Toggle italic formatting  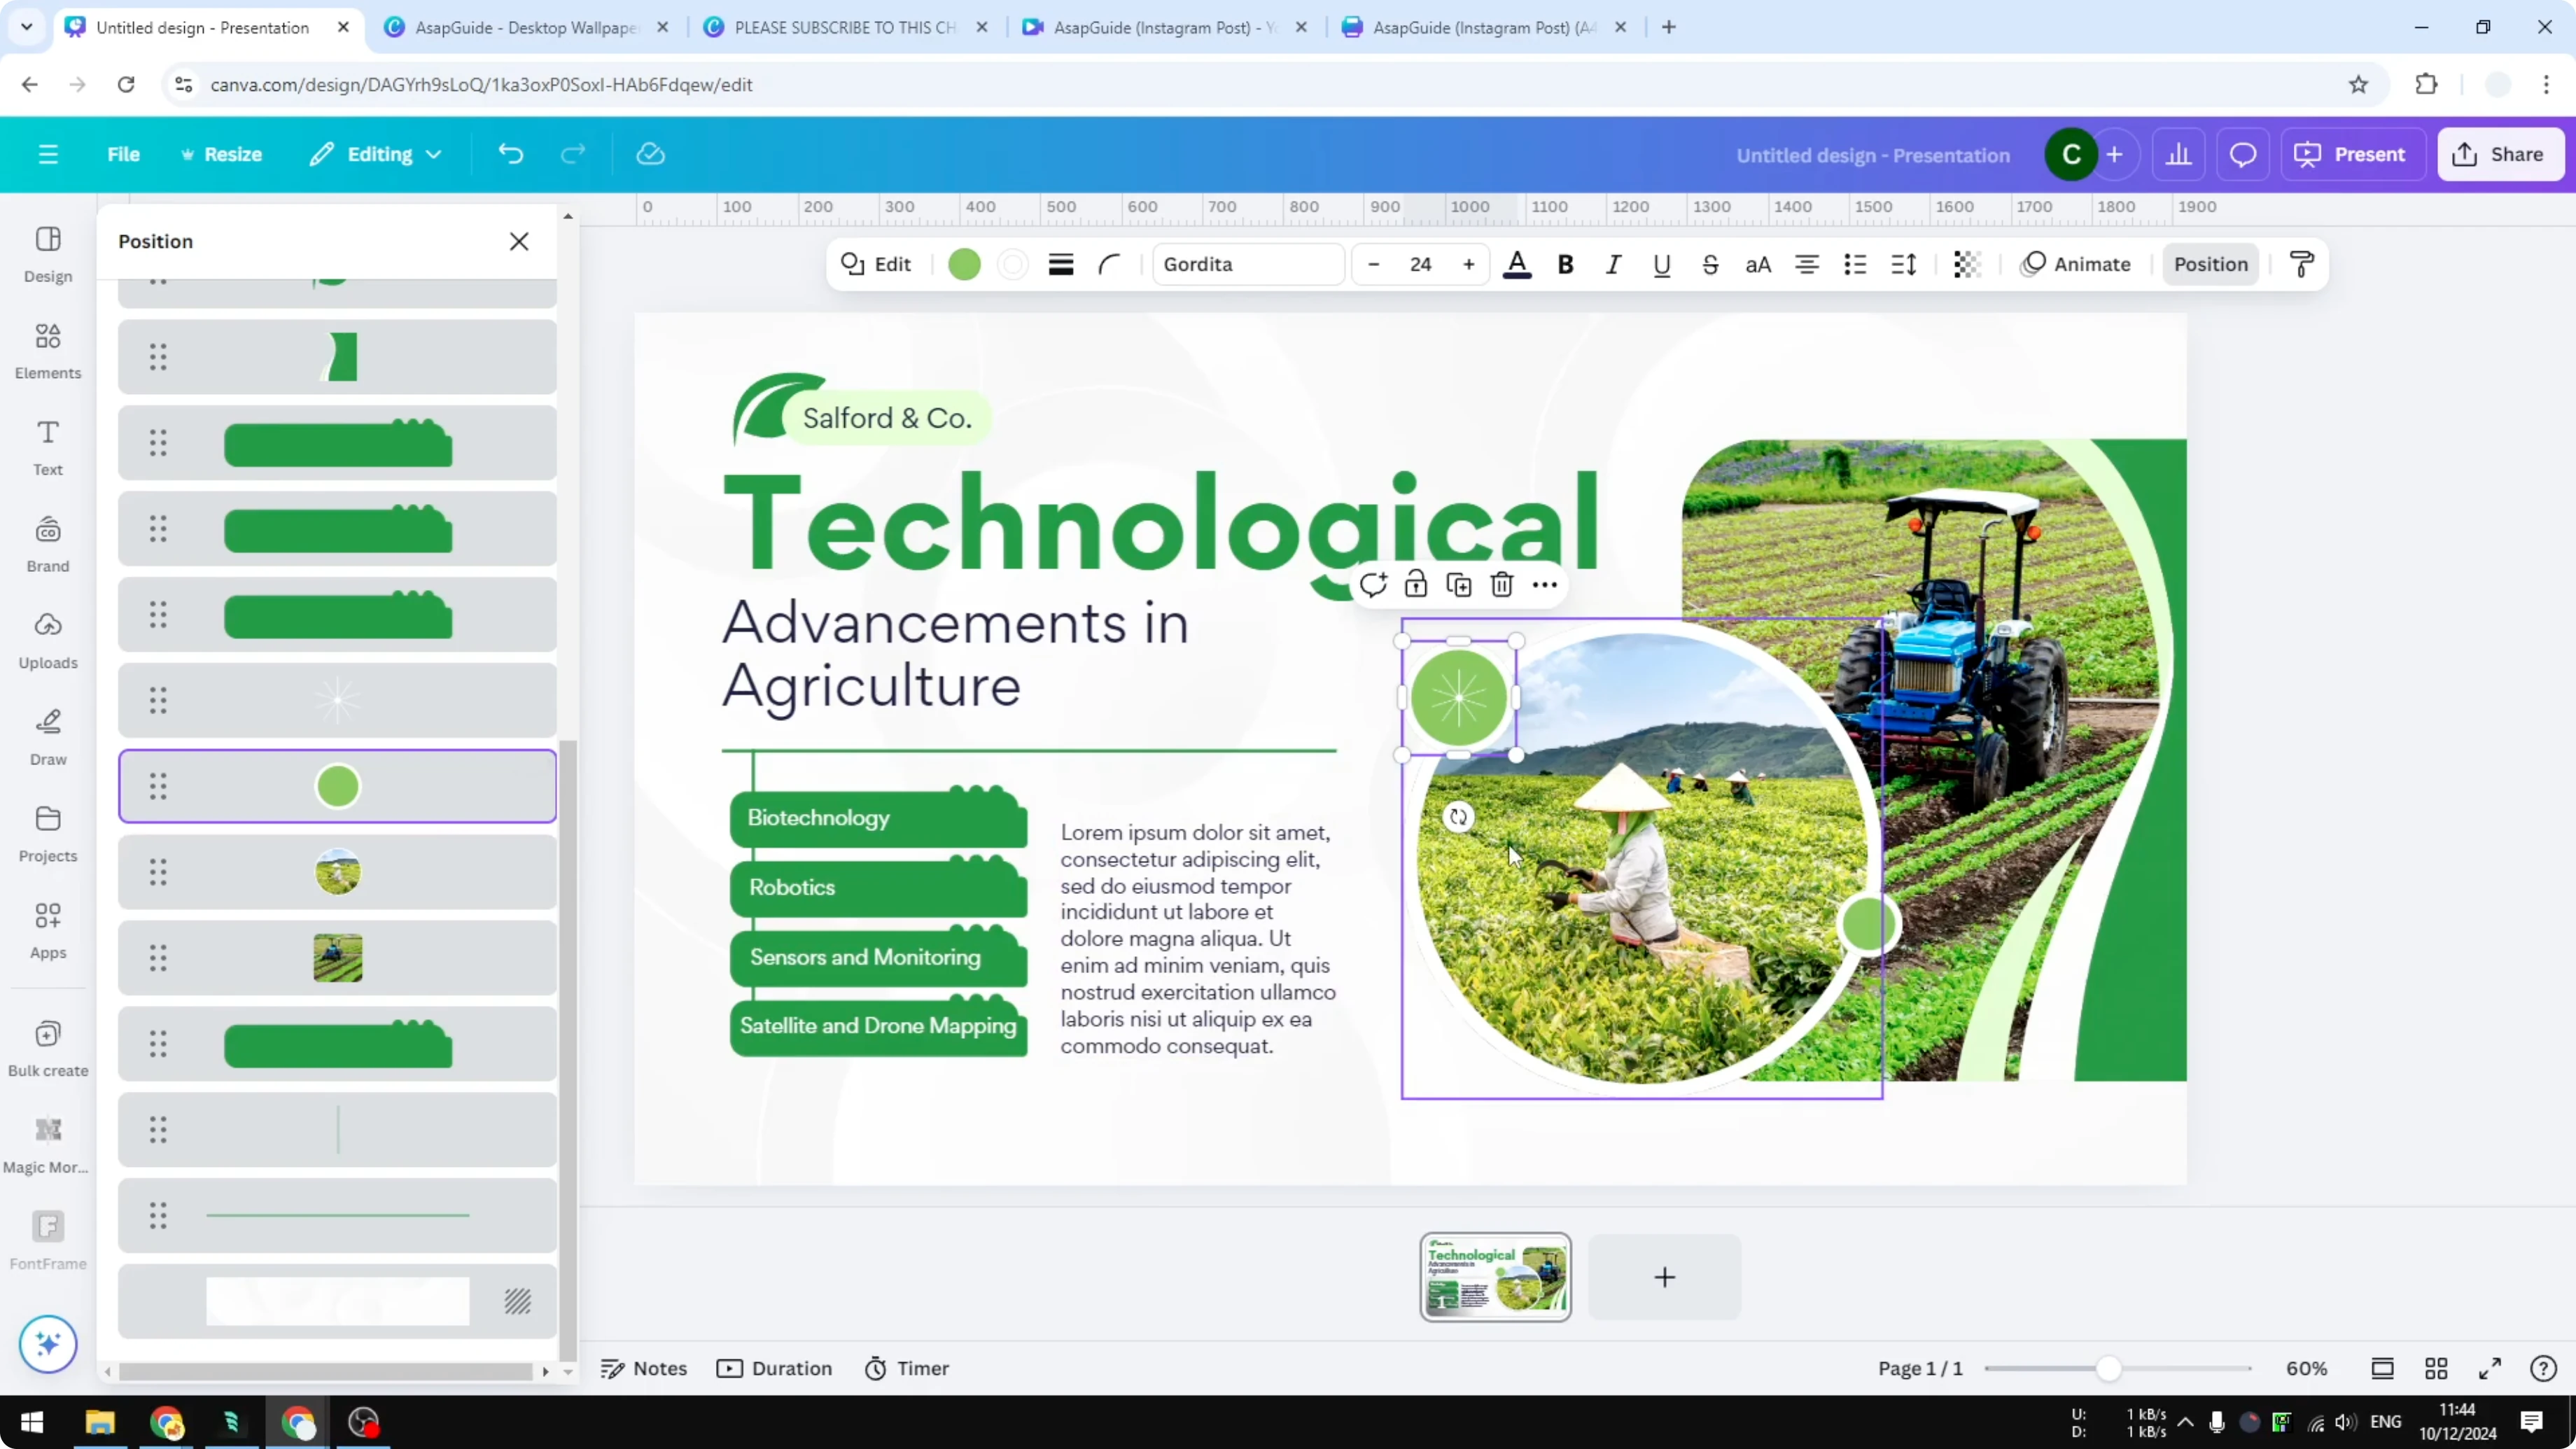[1612, 264]
